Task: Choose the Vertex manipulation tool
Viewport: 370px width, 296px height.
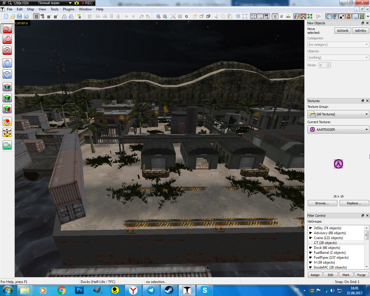Action: (x=7, y=132)
